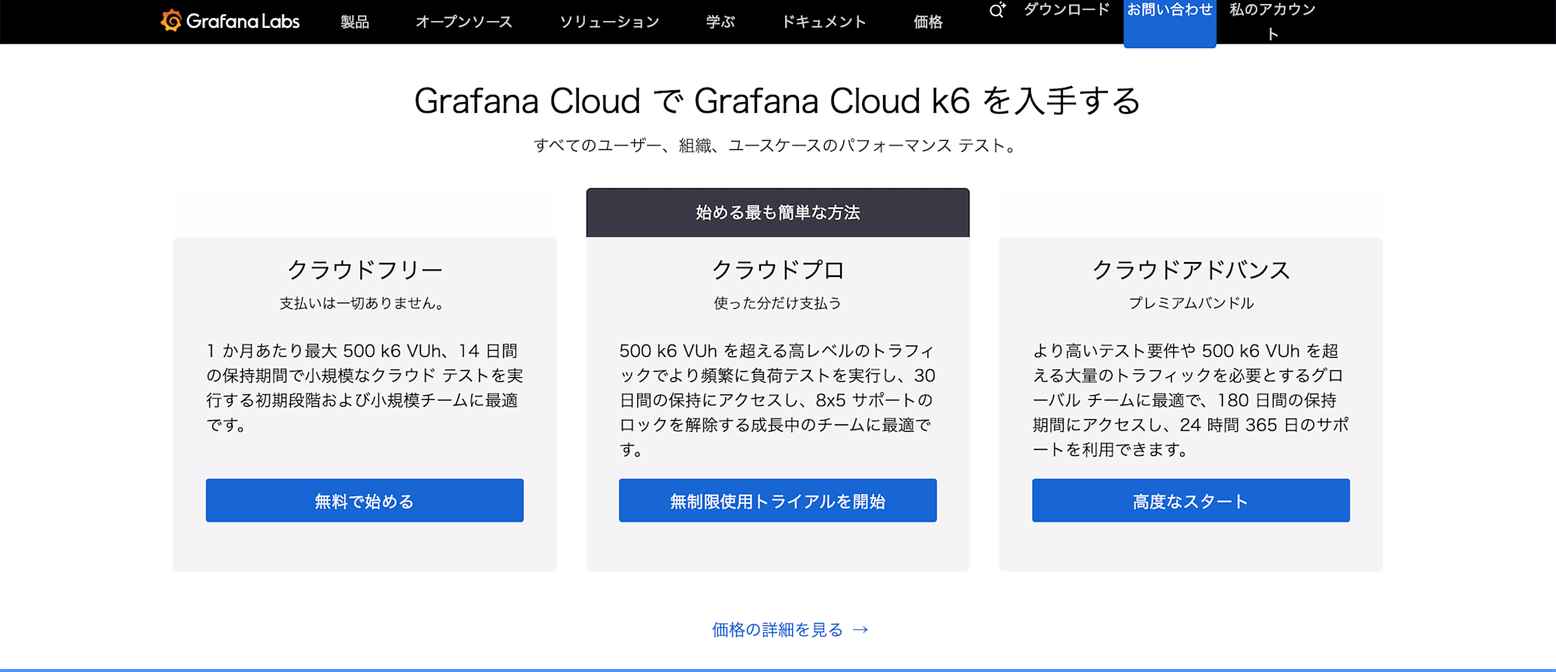Go to the 価格 page
The image size is (1556, 672).
[x=928, y=22]
